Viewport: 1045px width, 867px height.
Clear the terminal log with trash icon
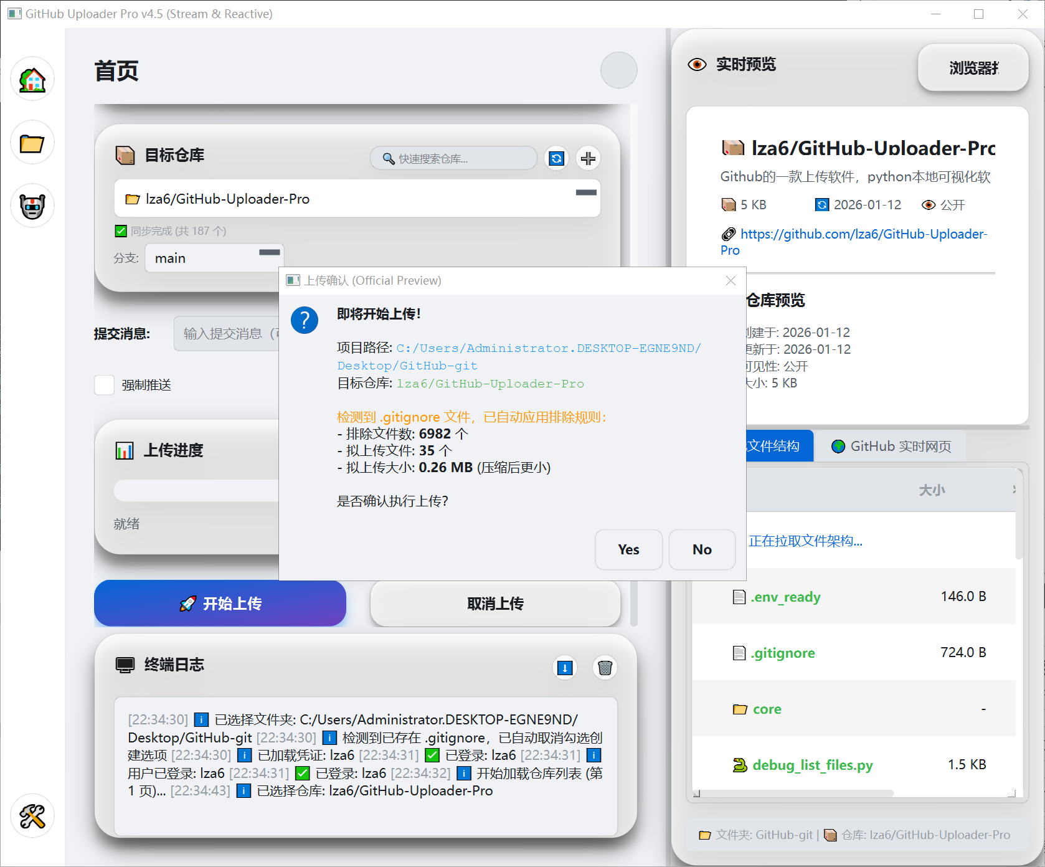[x=605, y=668]
